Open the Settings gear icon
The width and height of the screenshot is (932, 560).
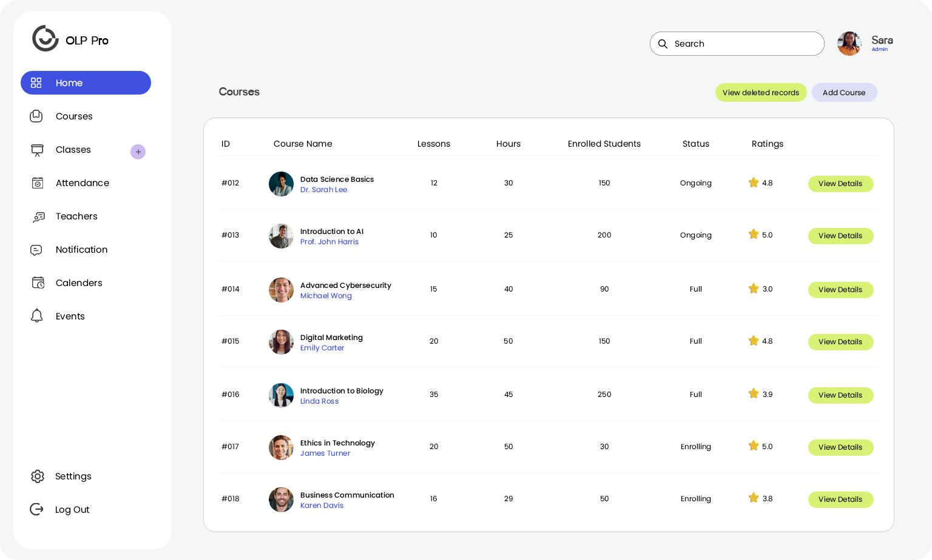pyautogui.click(x=38, y=476)
